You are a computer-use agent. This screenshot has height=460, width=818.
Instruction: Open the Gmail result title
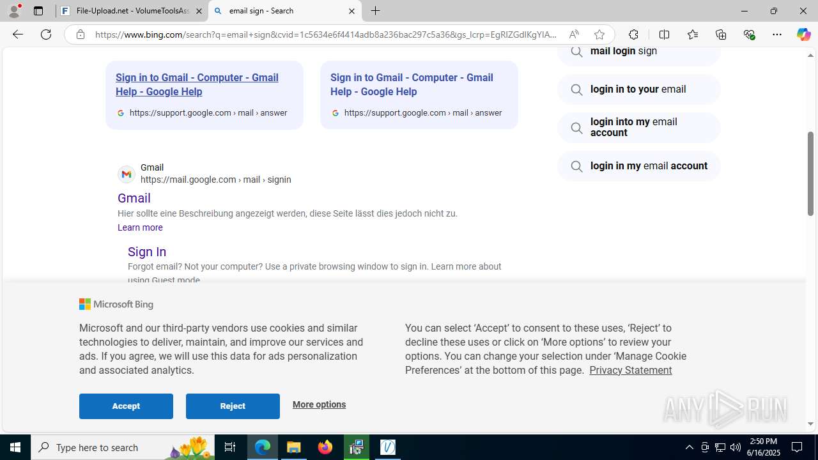[134, 198]
